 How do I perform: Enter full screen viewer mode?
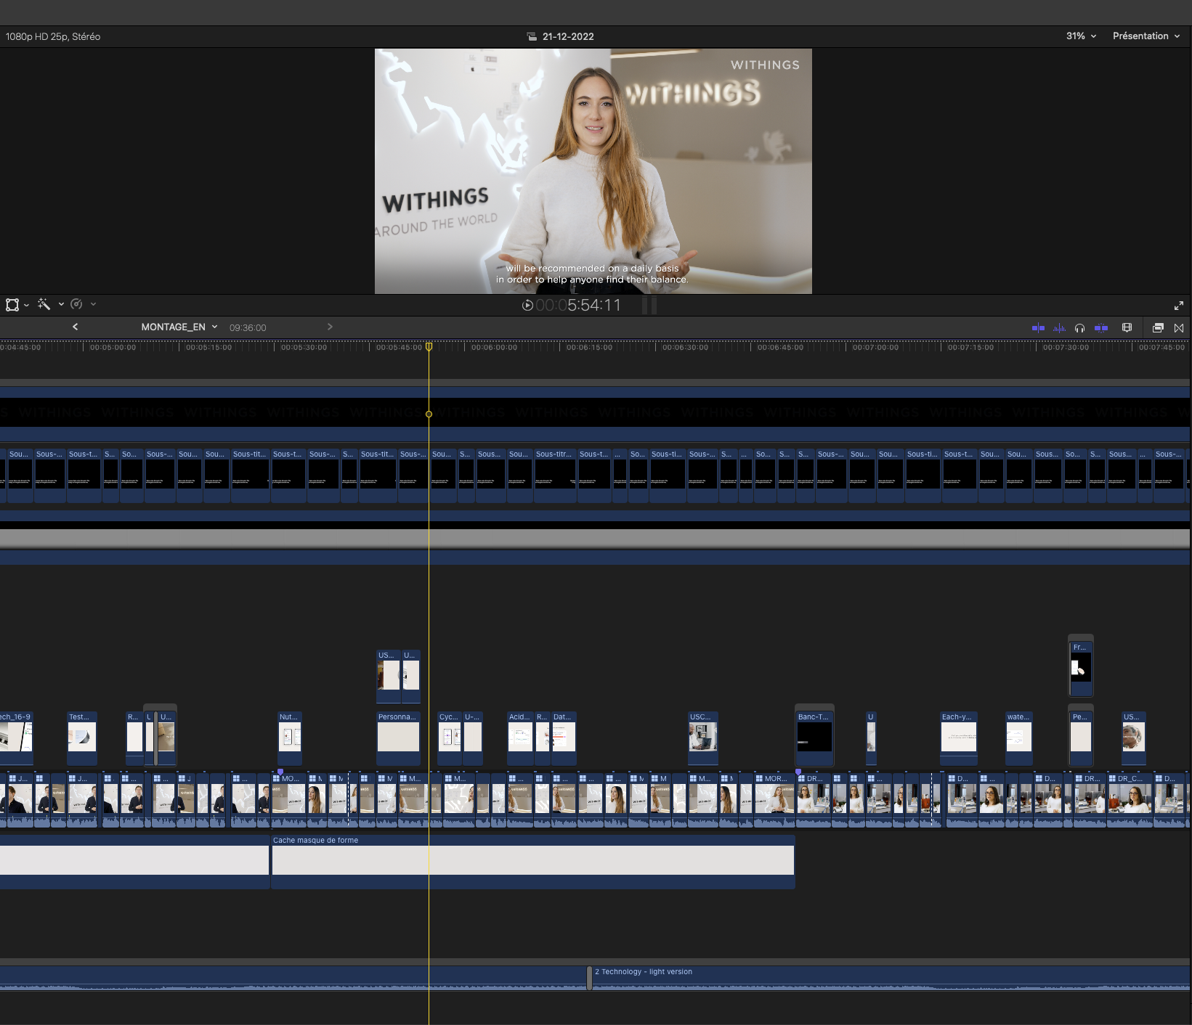pyautogui.click(x=1179, y=306)
